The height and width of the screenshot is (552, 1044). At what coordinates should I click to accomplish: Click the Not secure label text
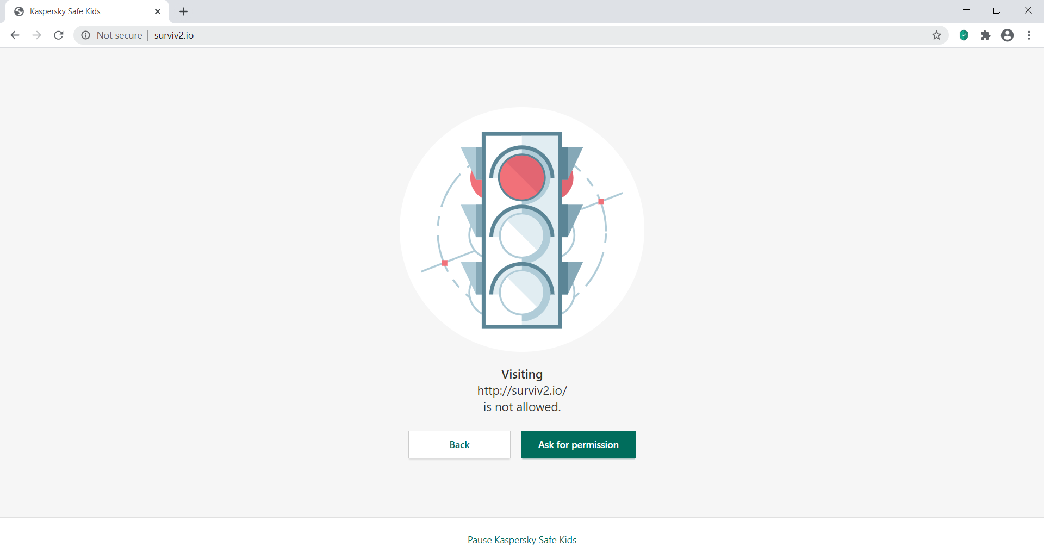120,35
